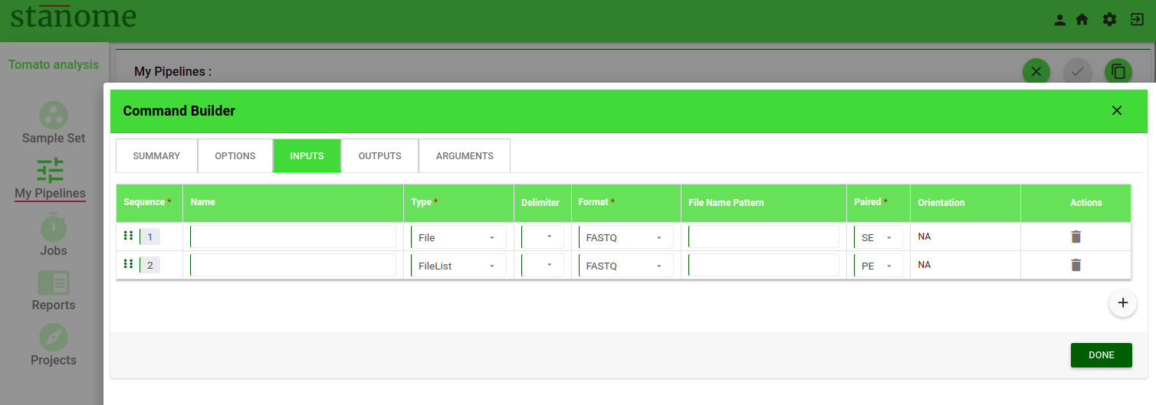The height and width of the screenshot is (405, 1156).
Task: Click Name input field in row 1
Action: pos(293,237)
